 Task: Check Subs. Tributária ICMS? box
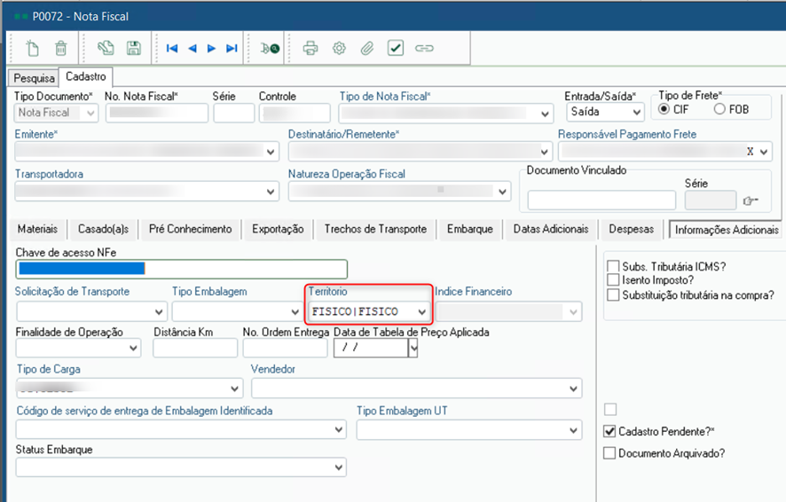click(612, 266)
